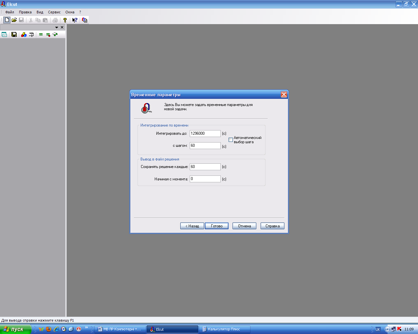Click the glasses view-results icon
This screenshot has width=418, height=334.
coord(55,35)
